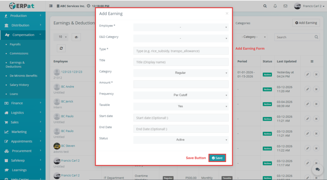The width and height of the screenshot is (327, 180).
Task: Edit the 123123 123123 earning row
Action: point(308,74)
